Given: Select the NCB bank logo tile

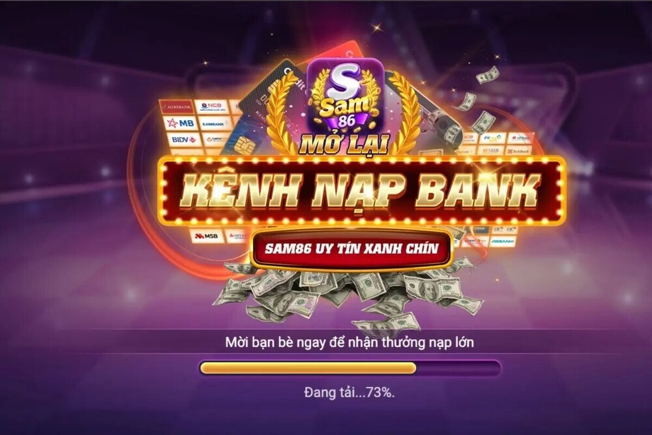Looking at the screenshot, I should point(212,106).
